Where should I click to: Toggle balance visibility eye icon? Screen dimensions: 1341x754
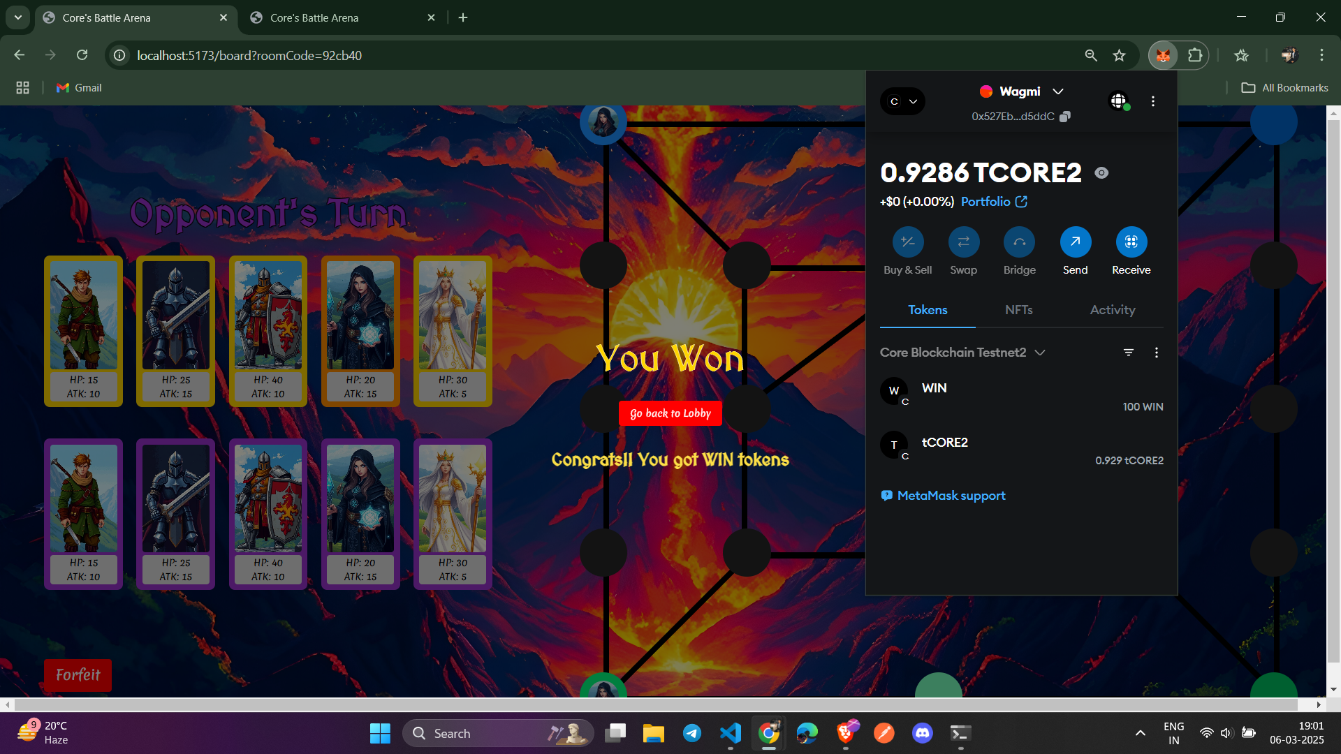(x=1101, y=173)
